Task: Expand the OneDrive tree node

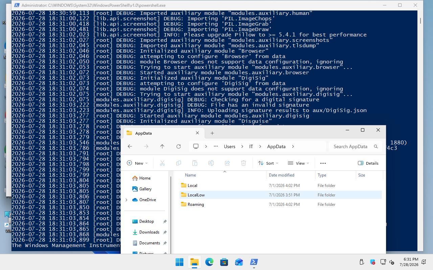Action: coord(127,200)
